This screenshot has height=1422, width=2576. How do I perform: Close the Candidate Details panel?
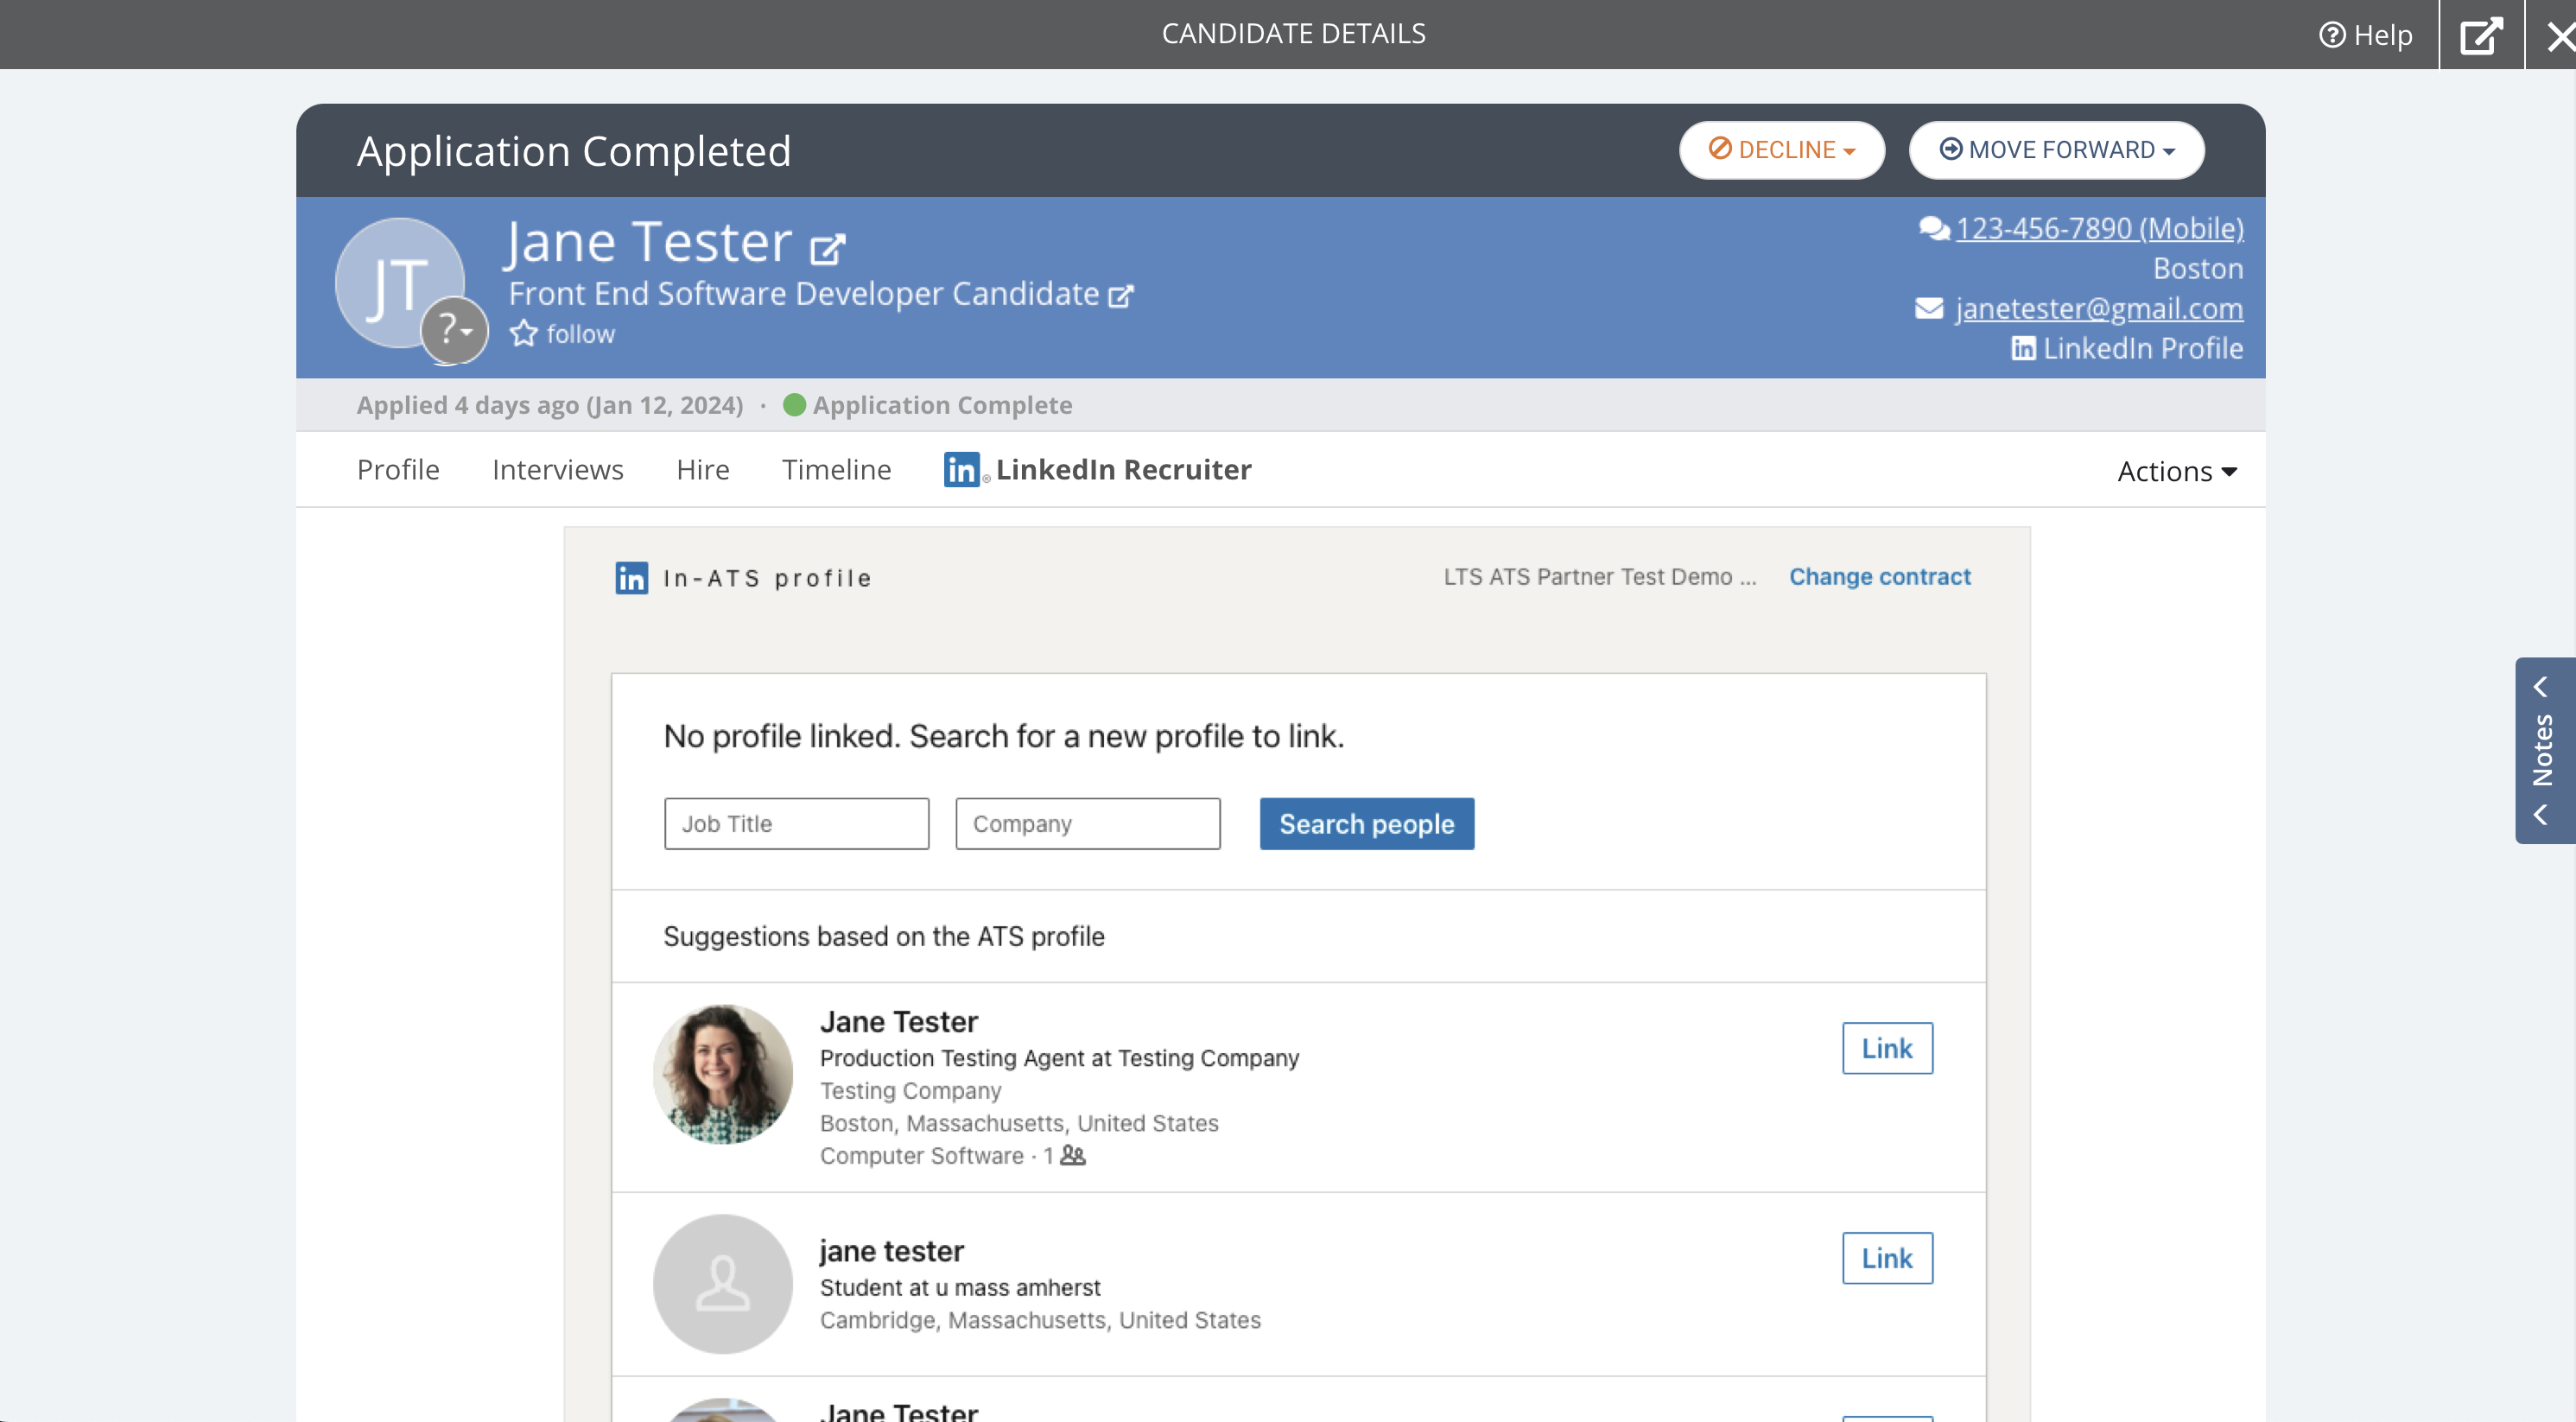click(x=2560, y=36)
